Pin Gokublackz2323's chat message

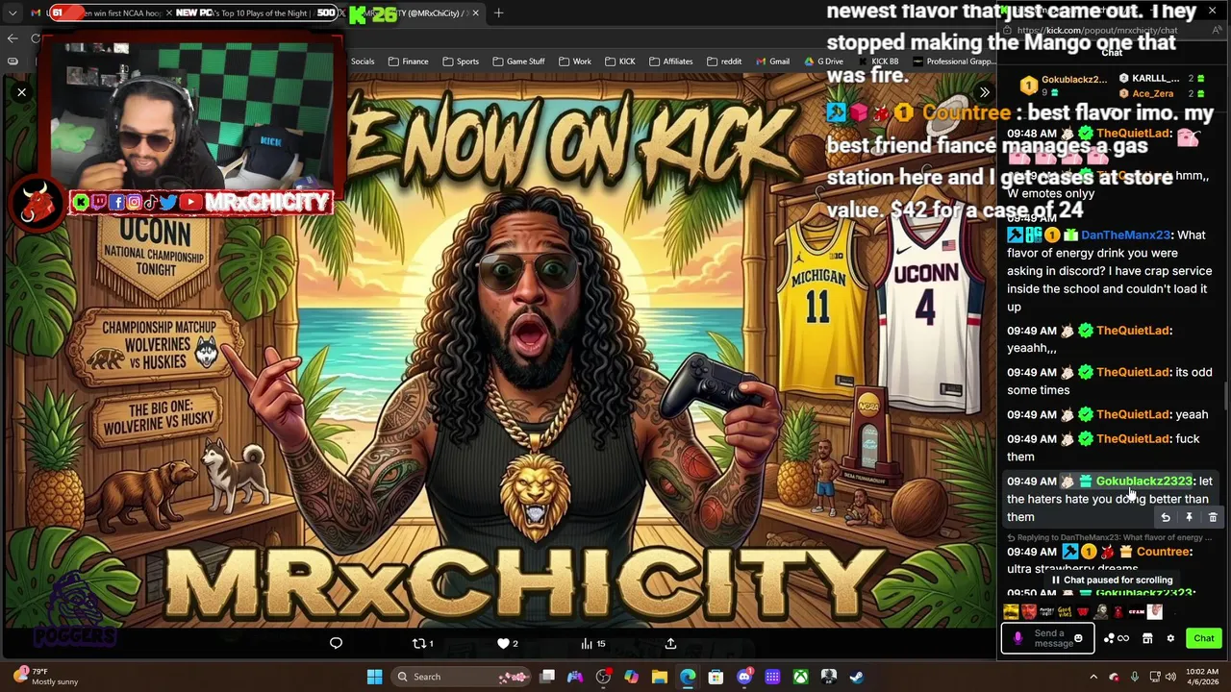point(1189,518)
